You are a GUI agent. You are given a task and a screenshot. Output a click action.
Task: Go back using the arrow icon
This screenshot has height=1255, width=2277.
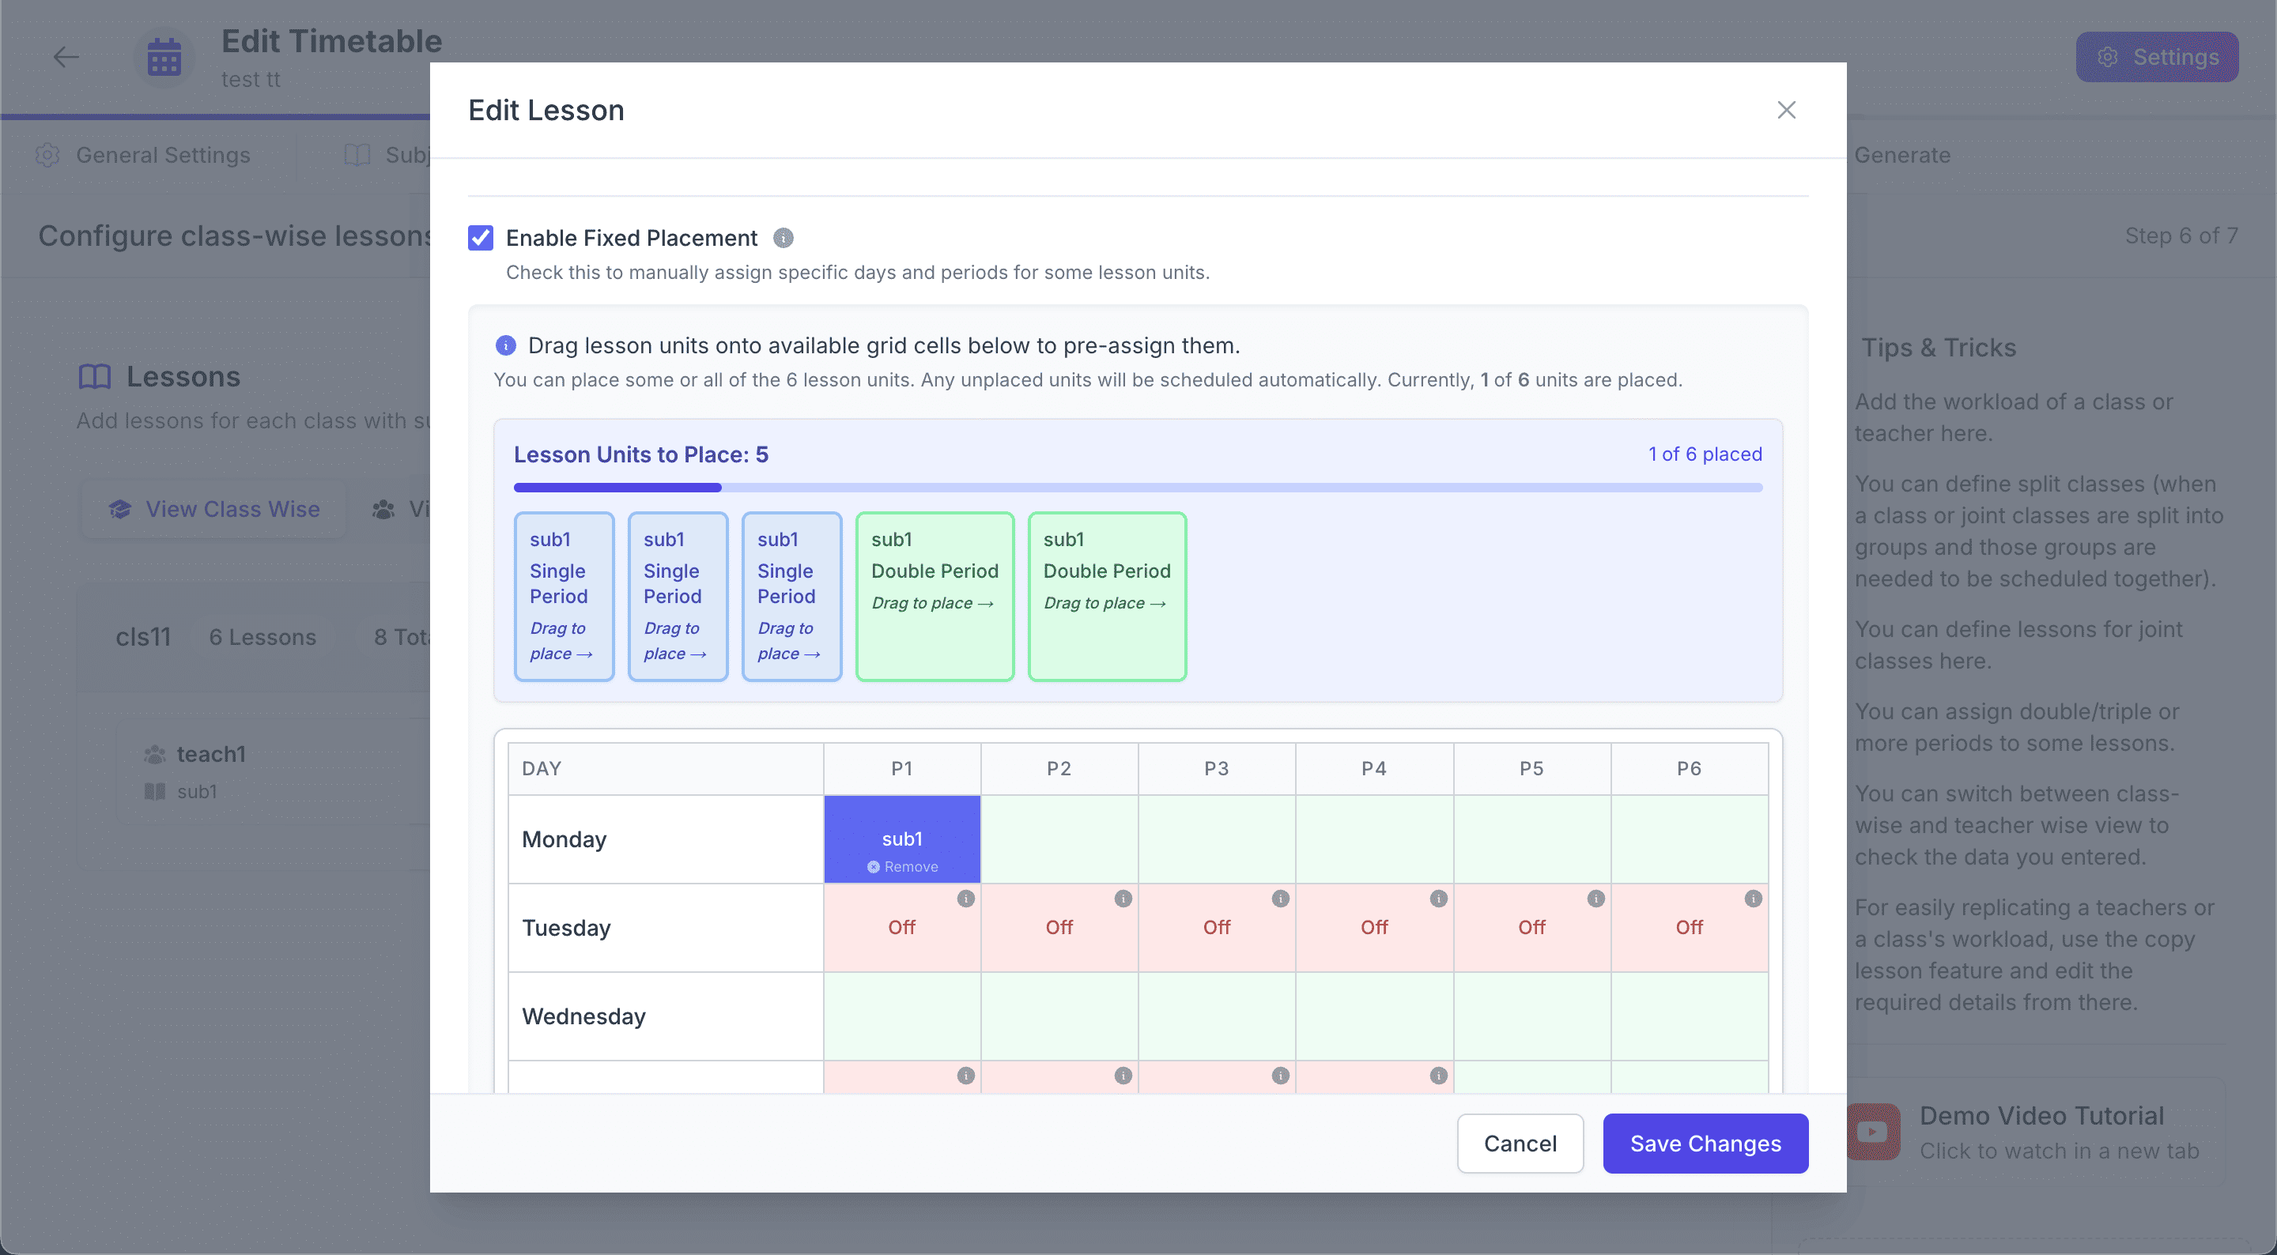(x=66, y=58)
